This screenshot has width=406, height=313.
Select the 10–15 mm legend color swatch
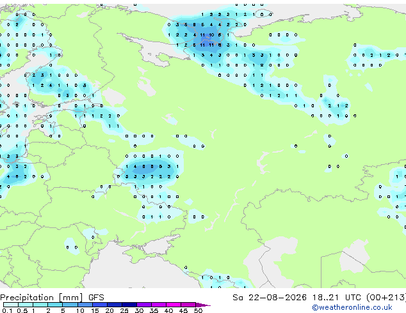[85, 305]
